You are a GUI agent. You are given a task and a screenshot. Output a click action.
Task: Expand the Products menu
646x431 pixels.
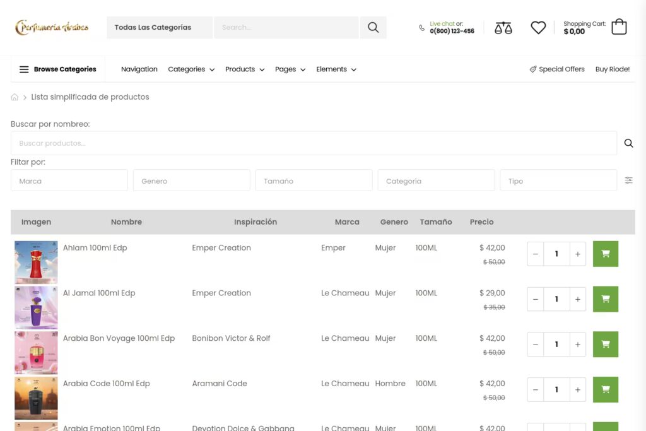245,69
